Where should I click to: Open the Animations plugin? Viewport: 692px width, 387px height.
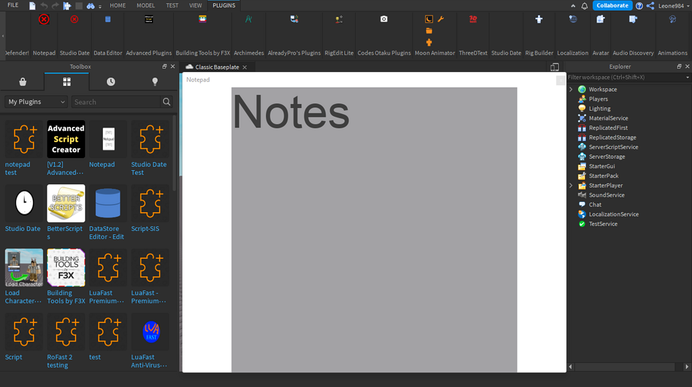tap(672, 19)
